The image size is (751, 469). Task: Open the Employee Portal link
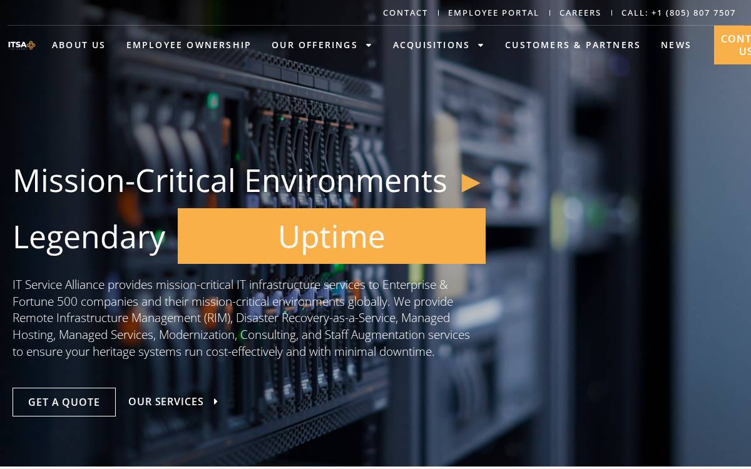tap(493, 13)
